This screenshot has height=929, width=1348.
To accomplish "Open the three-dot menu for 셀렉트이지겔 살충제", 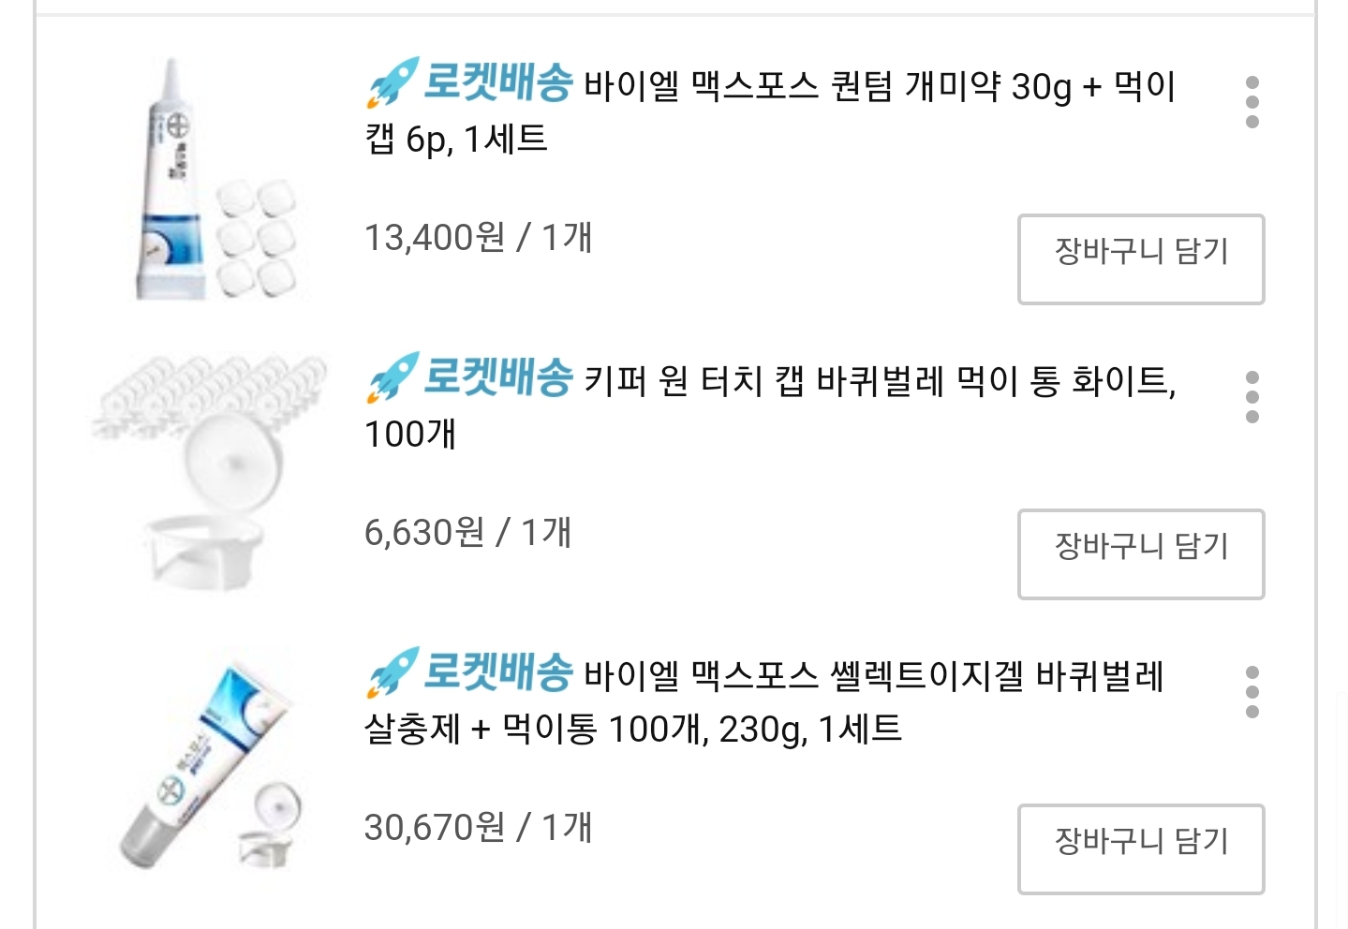I will [x=1252, y=692].
